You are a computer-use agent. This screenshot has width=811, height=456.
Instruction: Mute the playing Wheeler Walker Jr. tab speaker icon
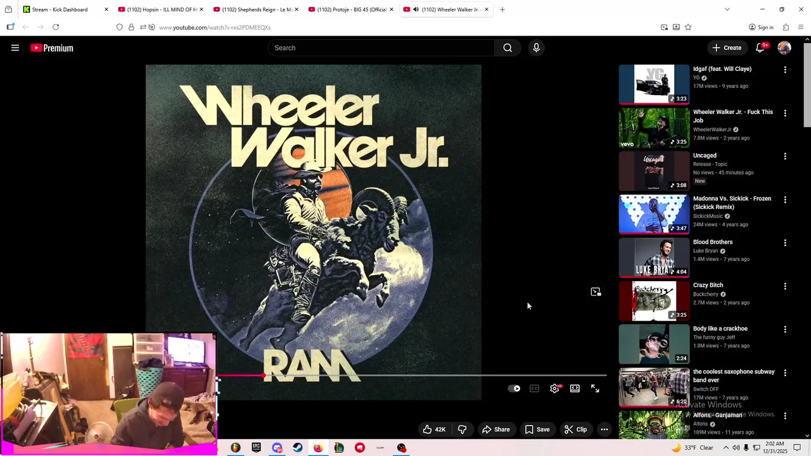(416, 9)
